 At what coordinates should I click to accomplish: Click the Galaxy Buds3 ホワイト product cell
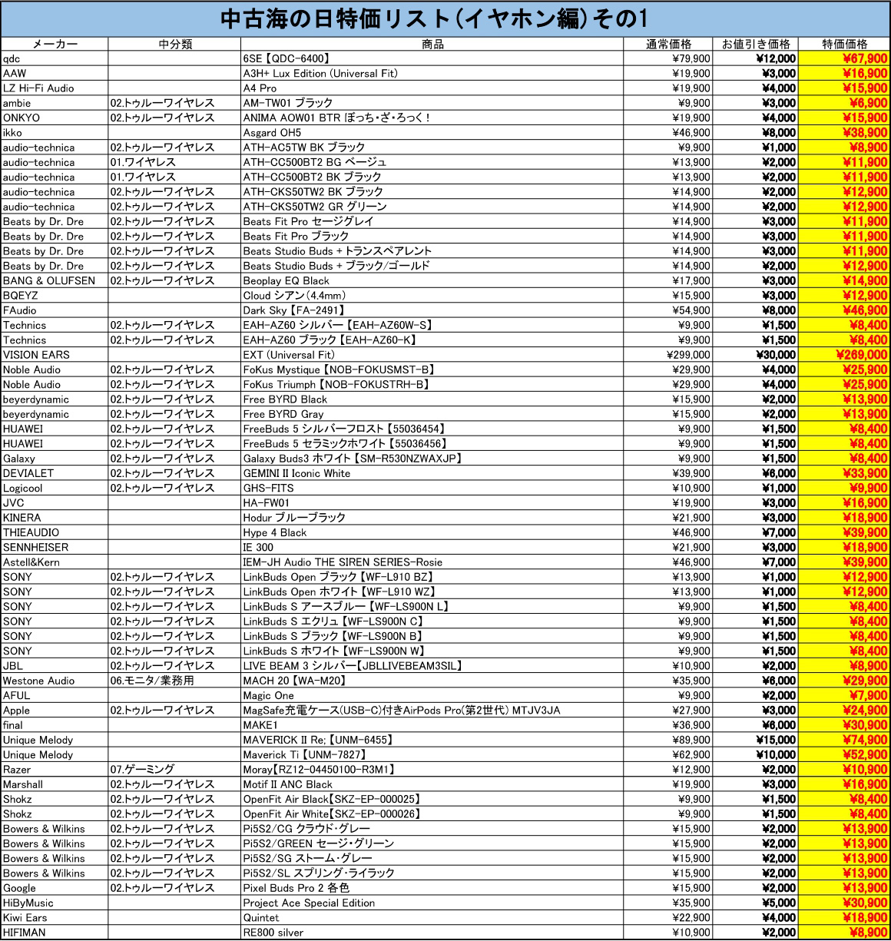432,459
